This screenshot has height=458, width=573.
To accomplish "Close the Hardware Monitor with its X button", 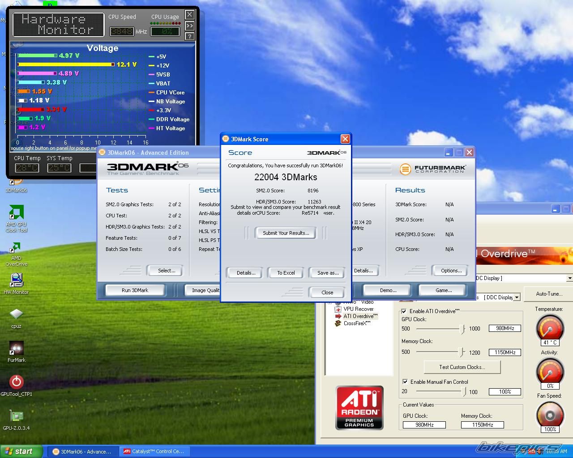I will (190, 14).
